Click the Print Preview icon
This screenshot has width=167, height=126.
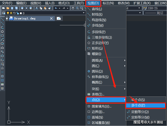[26, 8]
